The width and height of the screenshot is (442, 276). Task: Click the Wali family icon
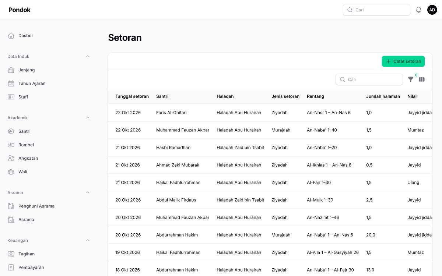coord(11,172)
